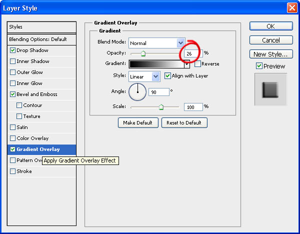Close the Layer Style dialog
This screenshot has height=234, width=300.
(x=292, y=8)
